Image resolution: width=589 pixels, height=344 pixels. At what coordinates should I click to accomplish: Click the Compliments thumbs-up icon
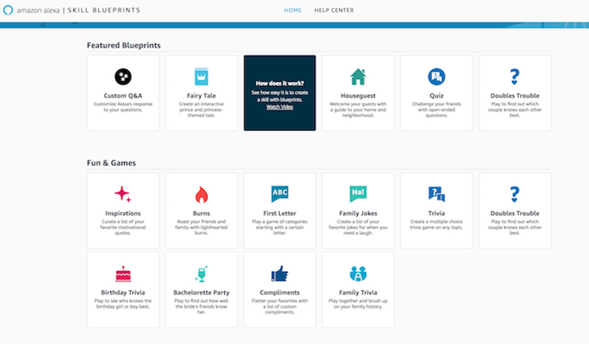tap(279, 274)
